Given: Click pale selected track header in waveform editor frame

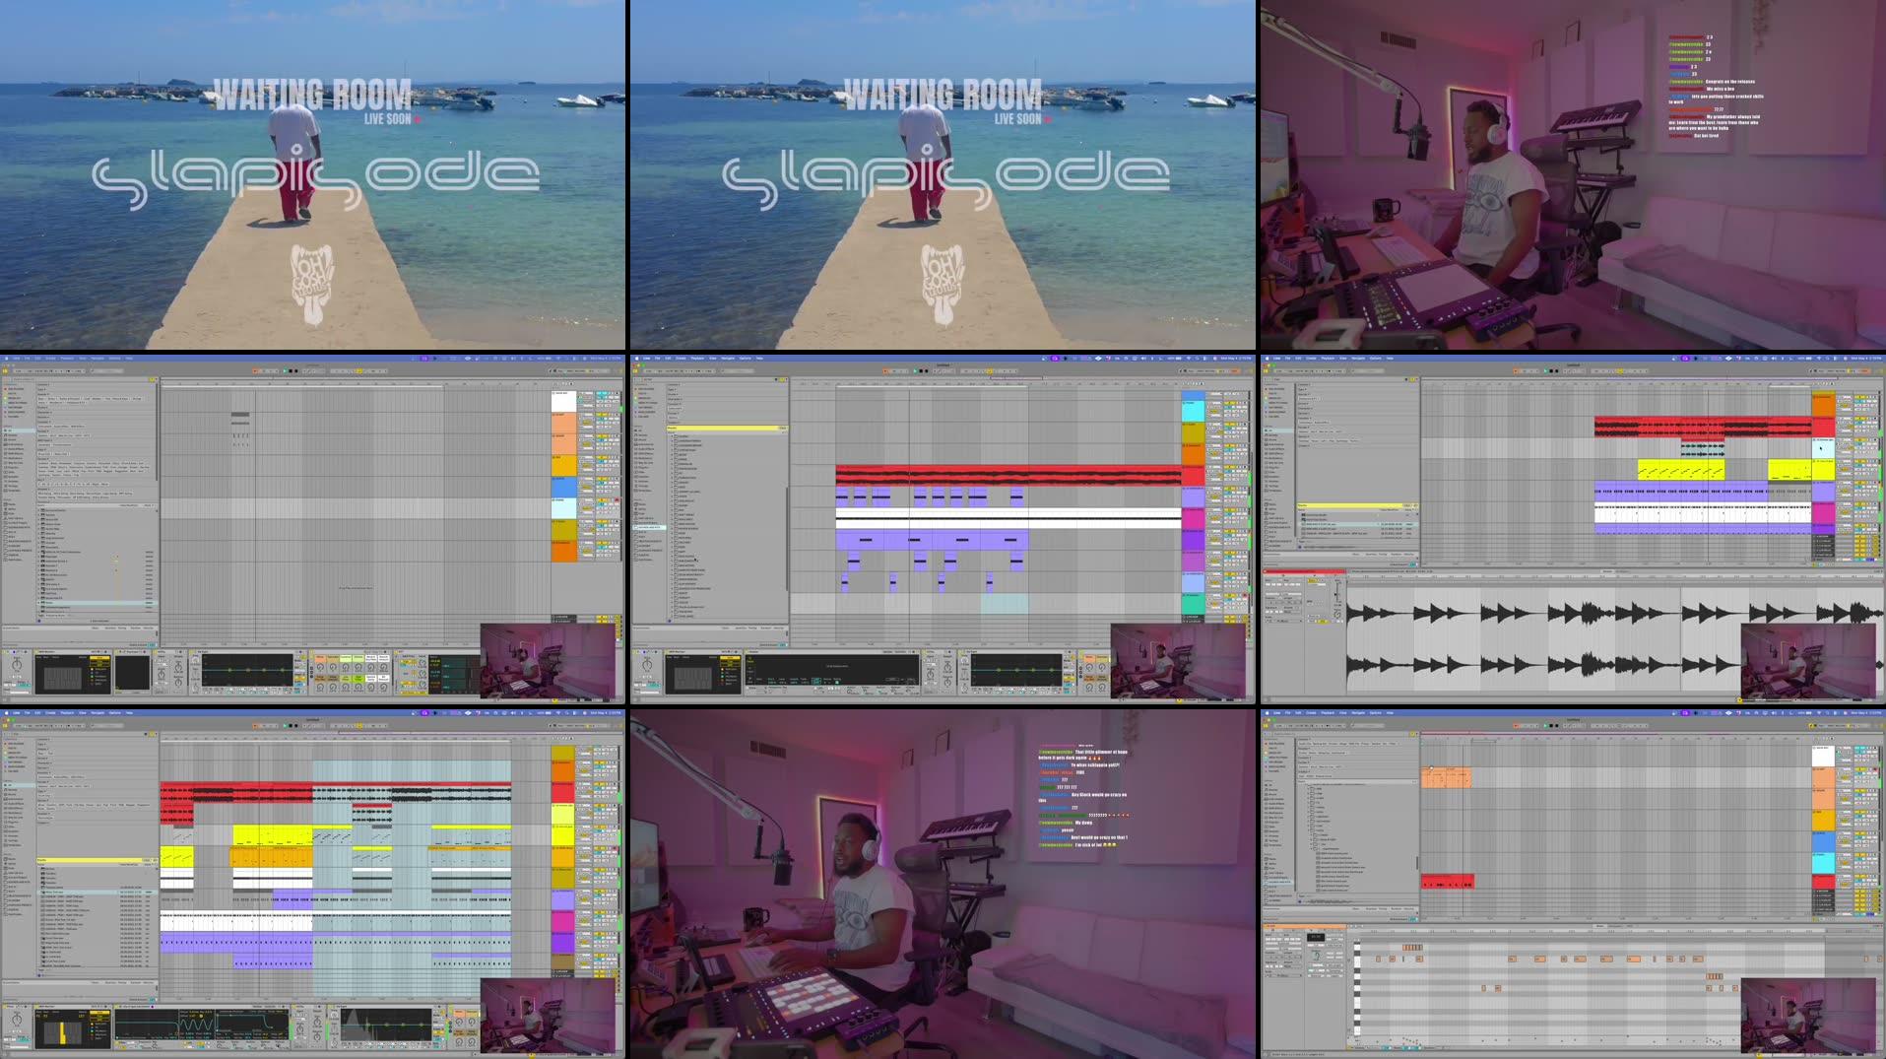Looking at the screenshot, I should point(1823,448).
